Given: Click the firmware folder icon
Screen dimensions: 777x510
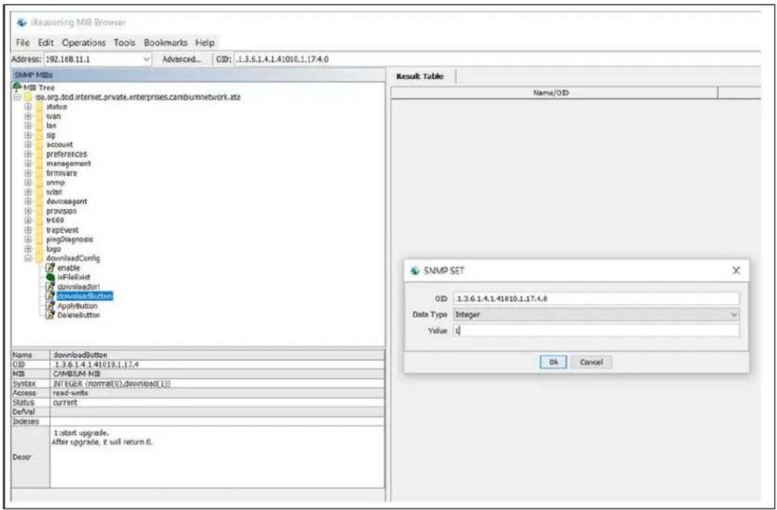Looking at the screenshot, I should pyautogui.click(x=39, y=173).
